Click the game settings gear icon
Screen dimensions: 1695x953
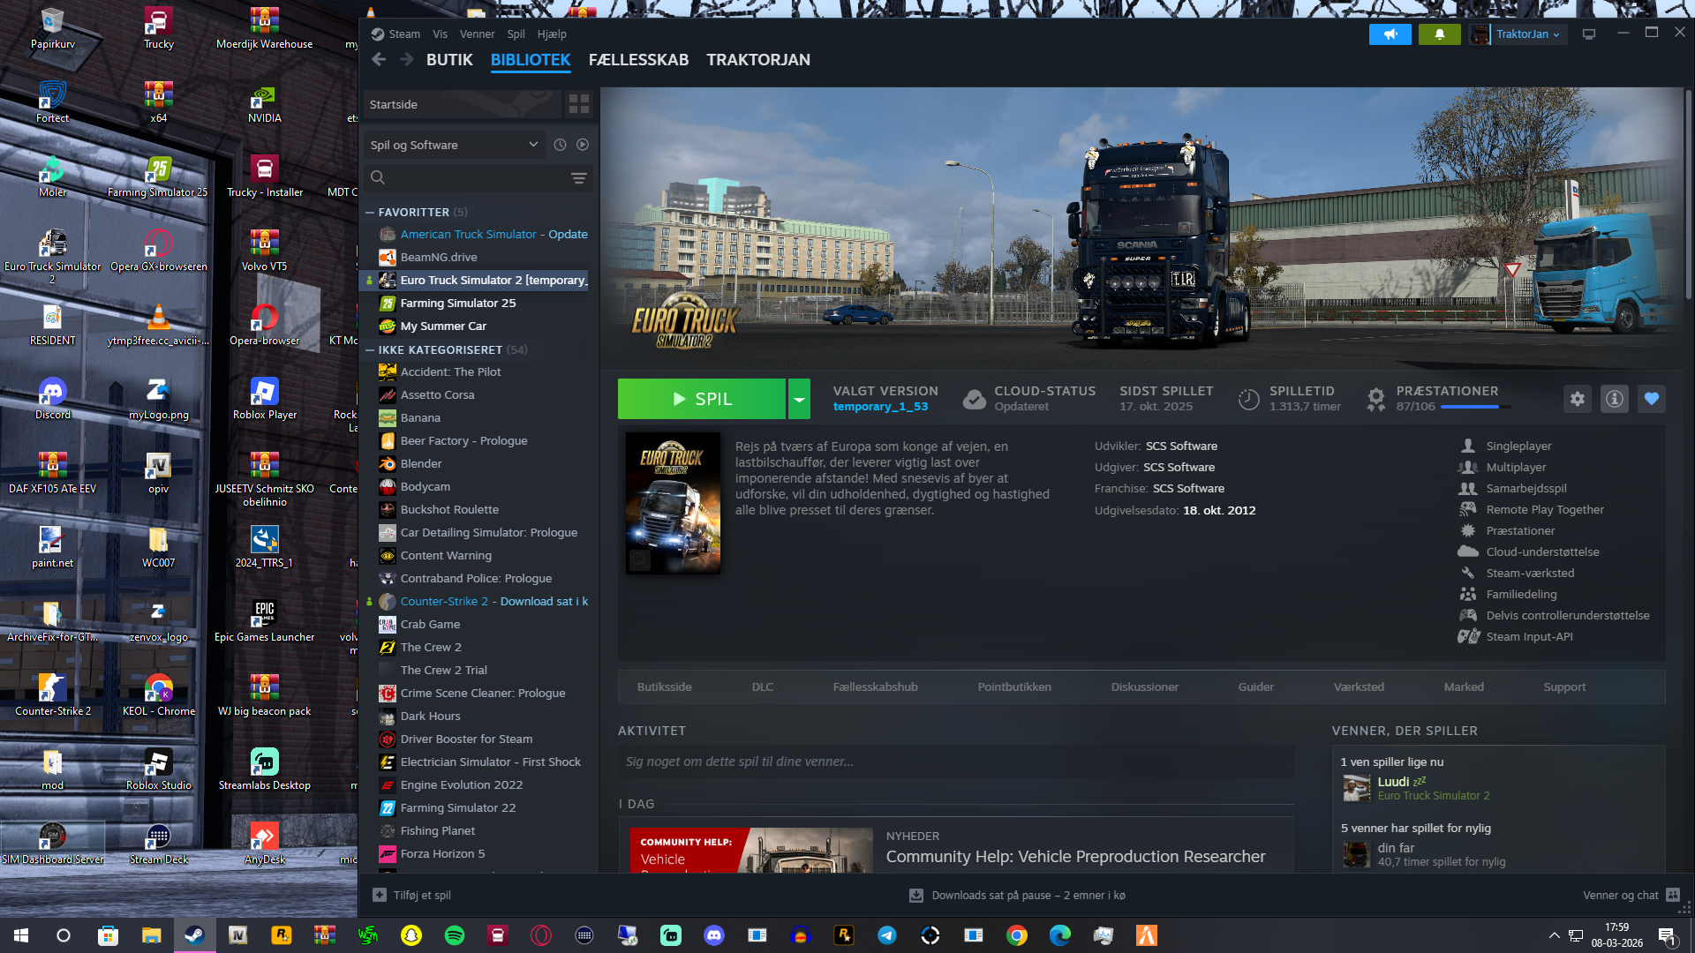point(1577,399)
